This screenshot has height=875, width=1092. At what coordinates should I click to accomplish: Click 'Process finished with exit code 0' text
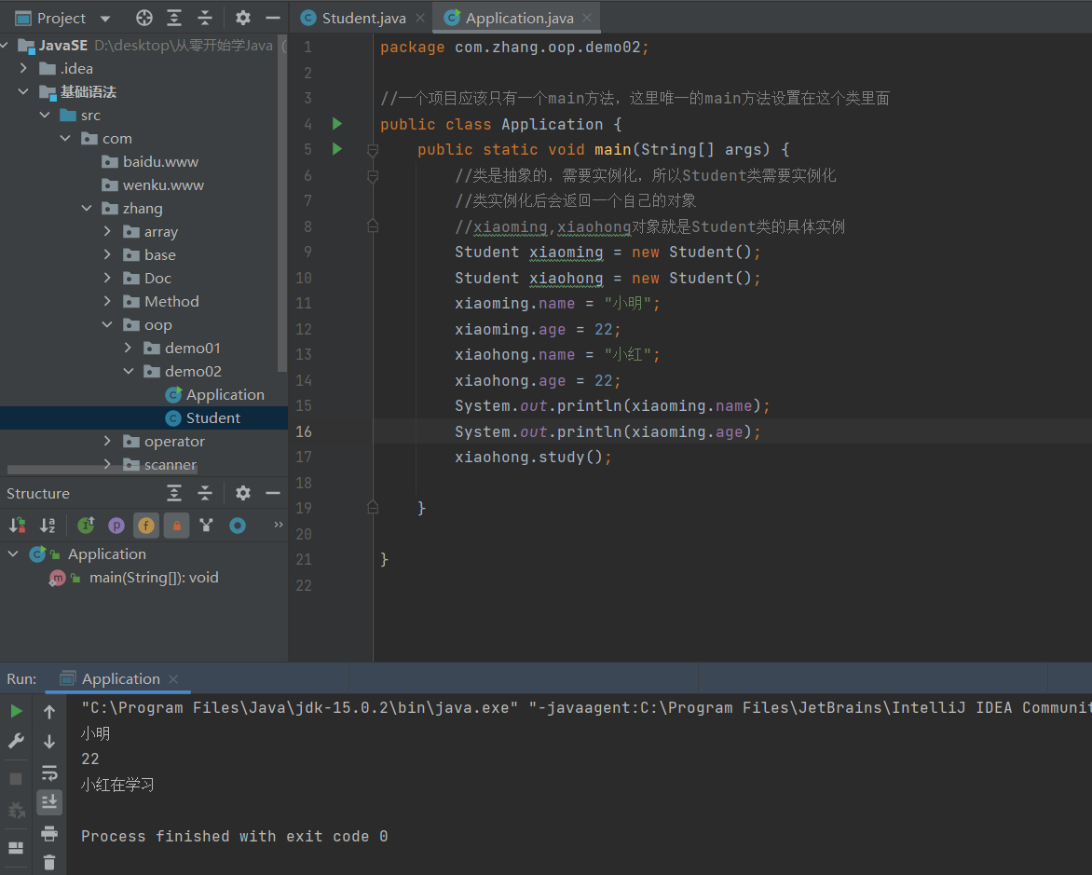pyautogui.click(x=234, y=836)
